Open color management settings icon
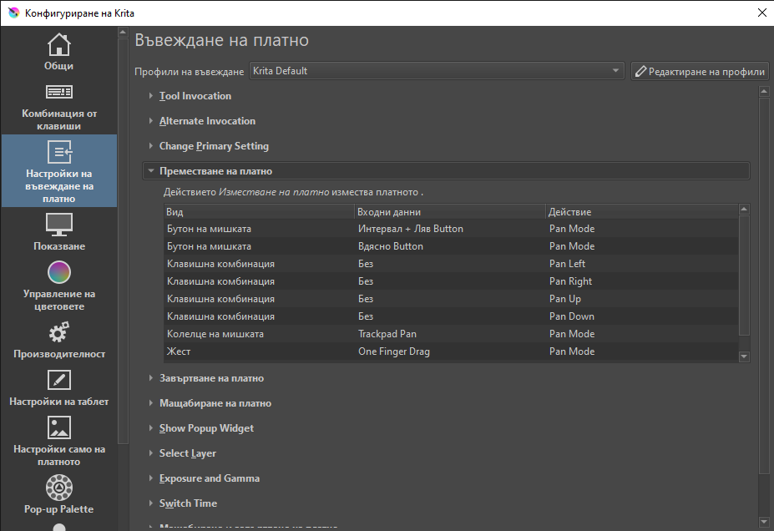The width and height of the screenshot is (774, 531). (x=58, y=272)
